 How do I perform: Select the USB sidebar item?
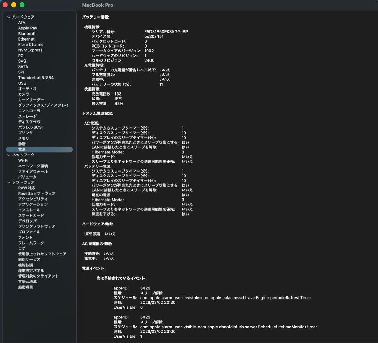point(22,83)
